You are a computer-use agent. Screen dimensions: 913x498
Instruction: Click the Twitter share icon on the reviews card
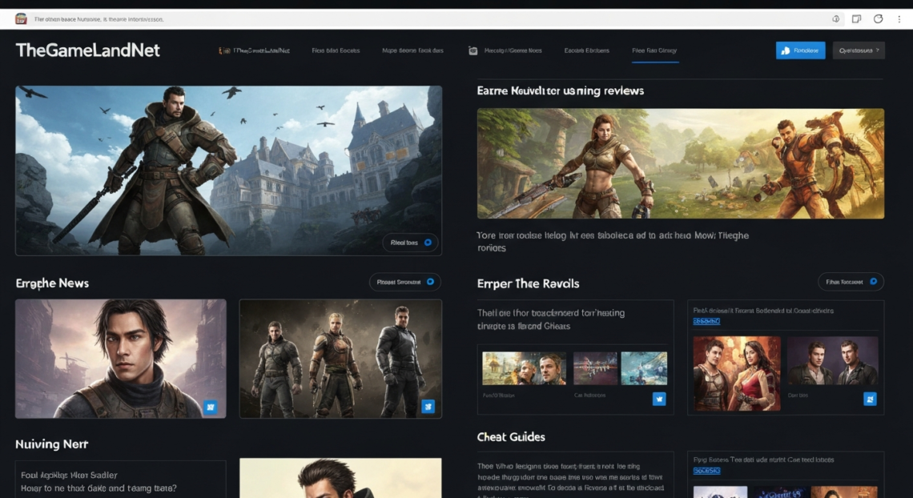point(658,399)
